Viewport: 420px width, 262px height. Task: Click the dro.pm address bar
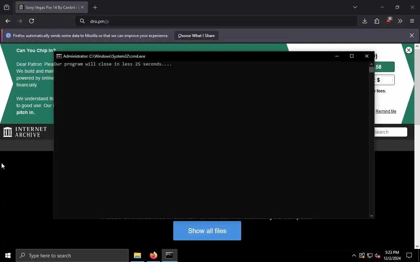click(x=217, y=21)
